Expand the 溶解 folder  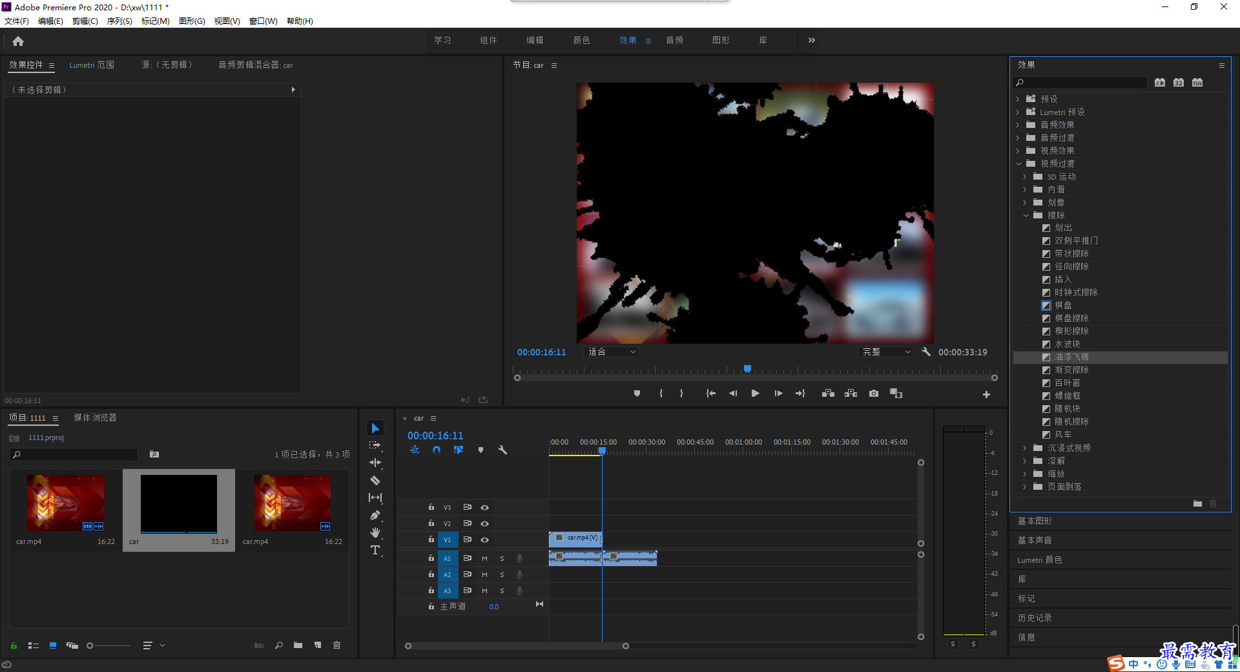[x=1025, y=461]
